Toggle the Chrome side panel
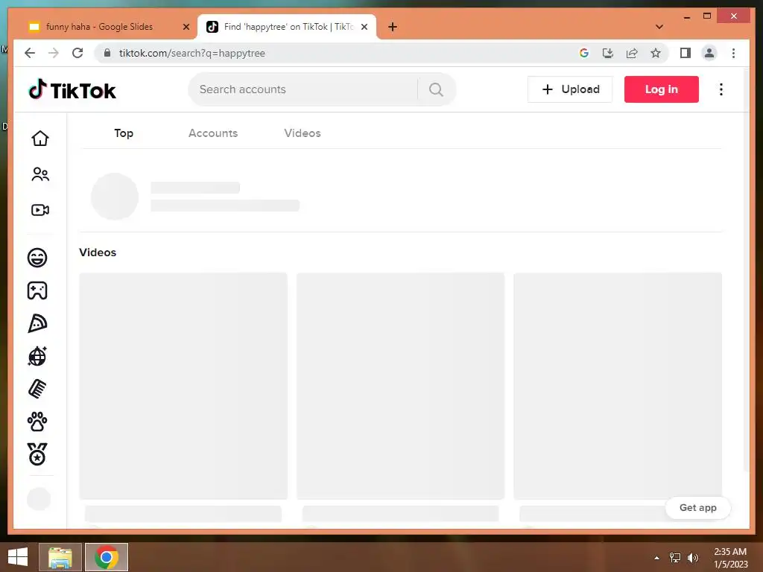 pyautogui.click(x=686, y=53)
